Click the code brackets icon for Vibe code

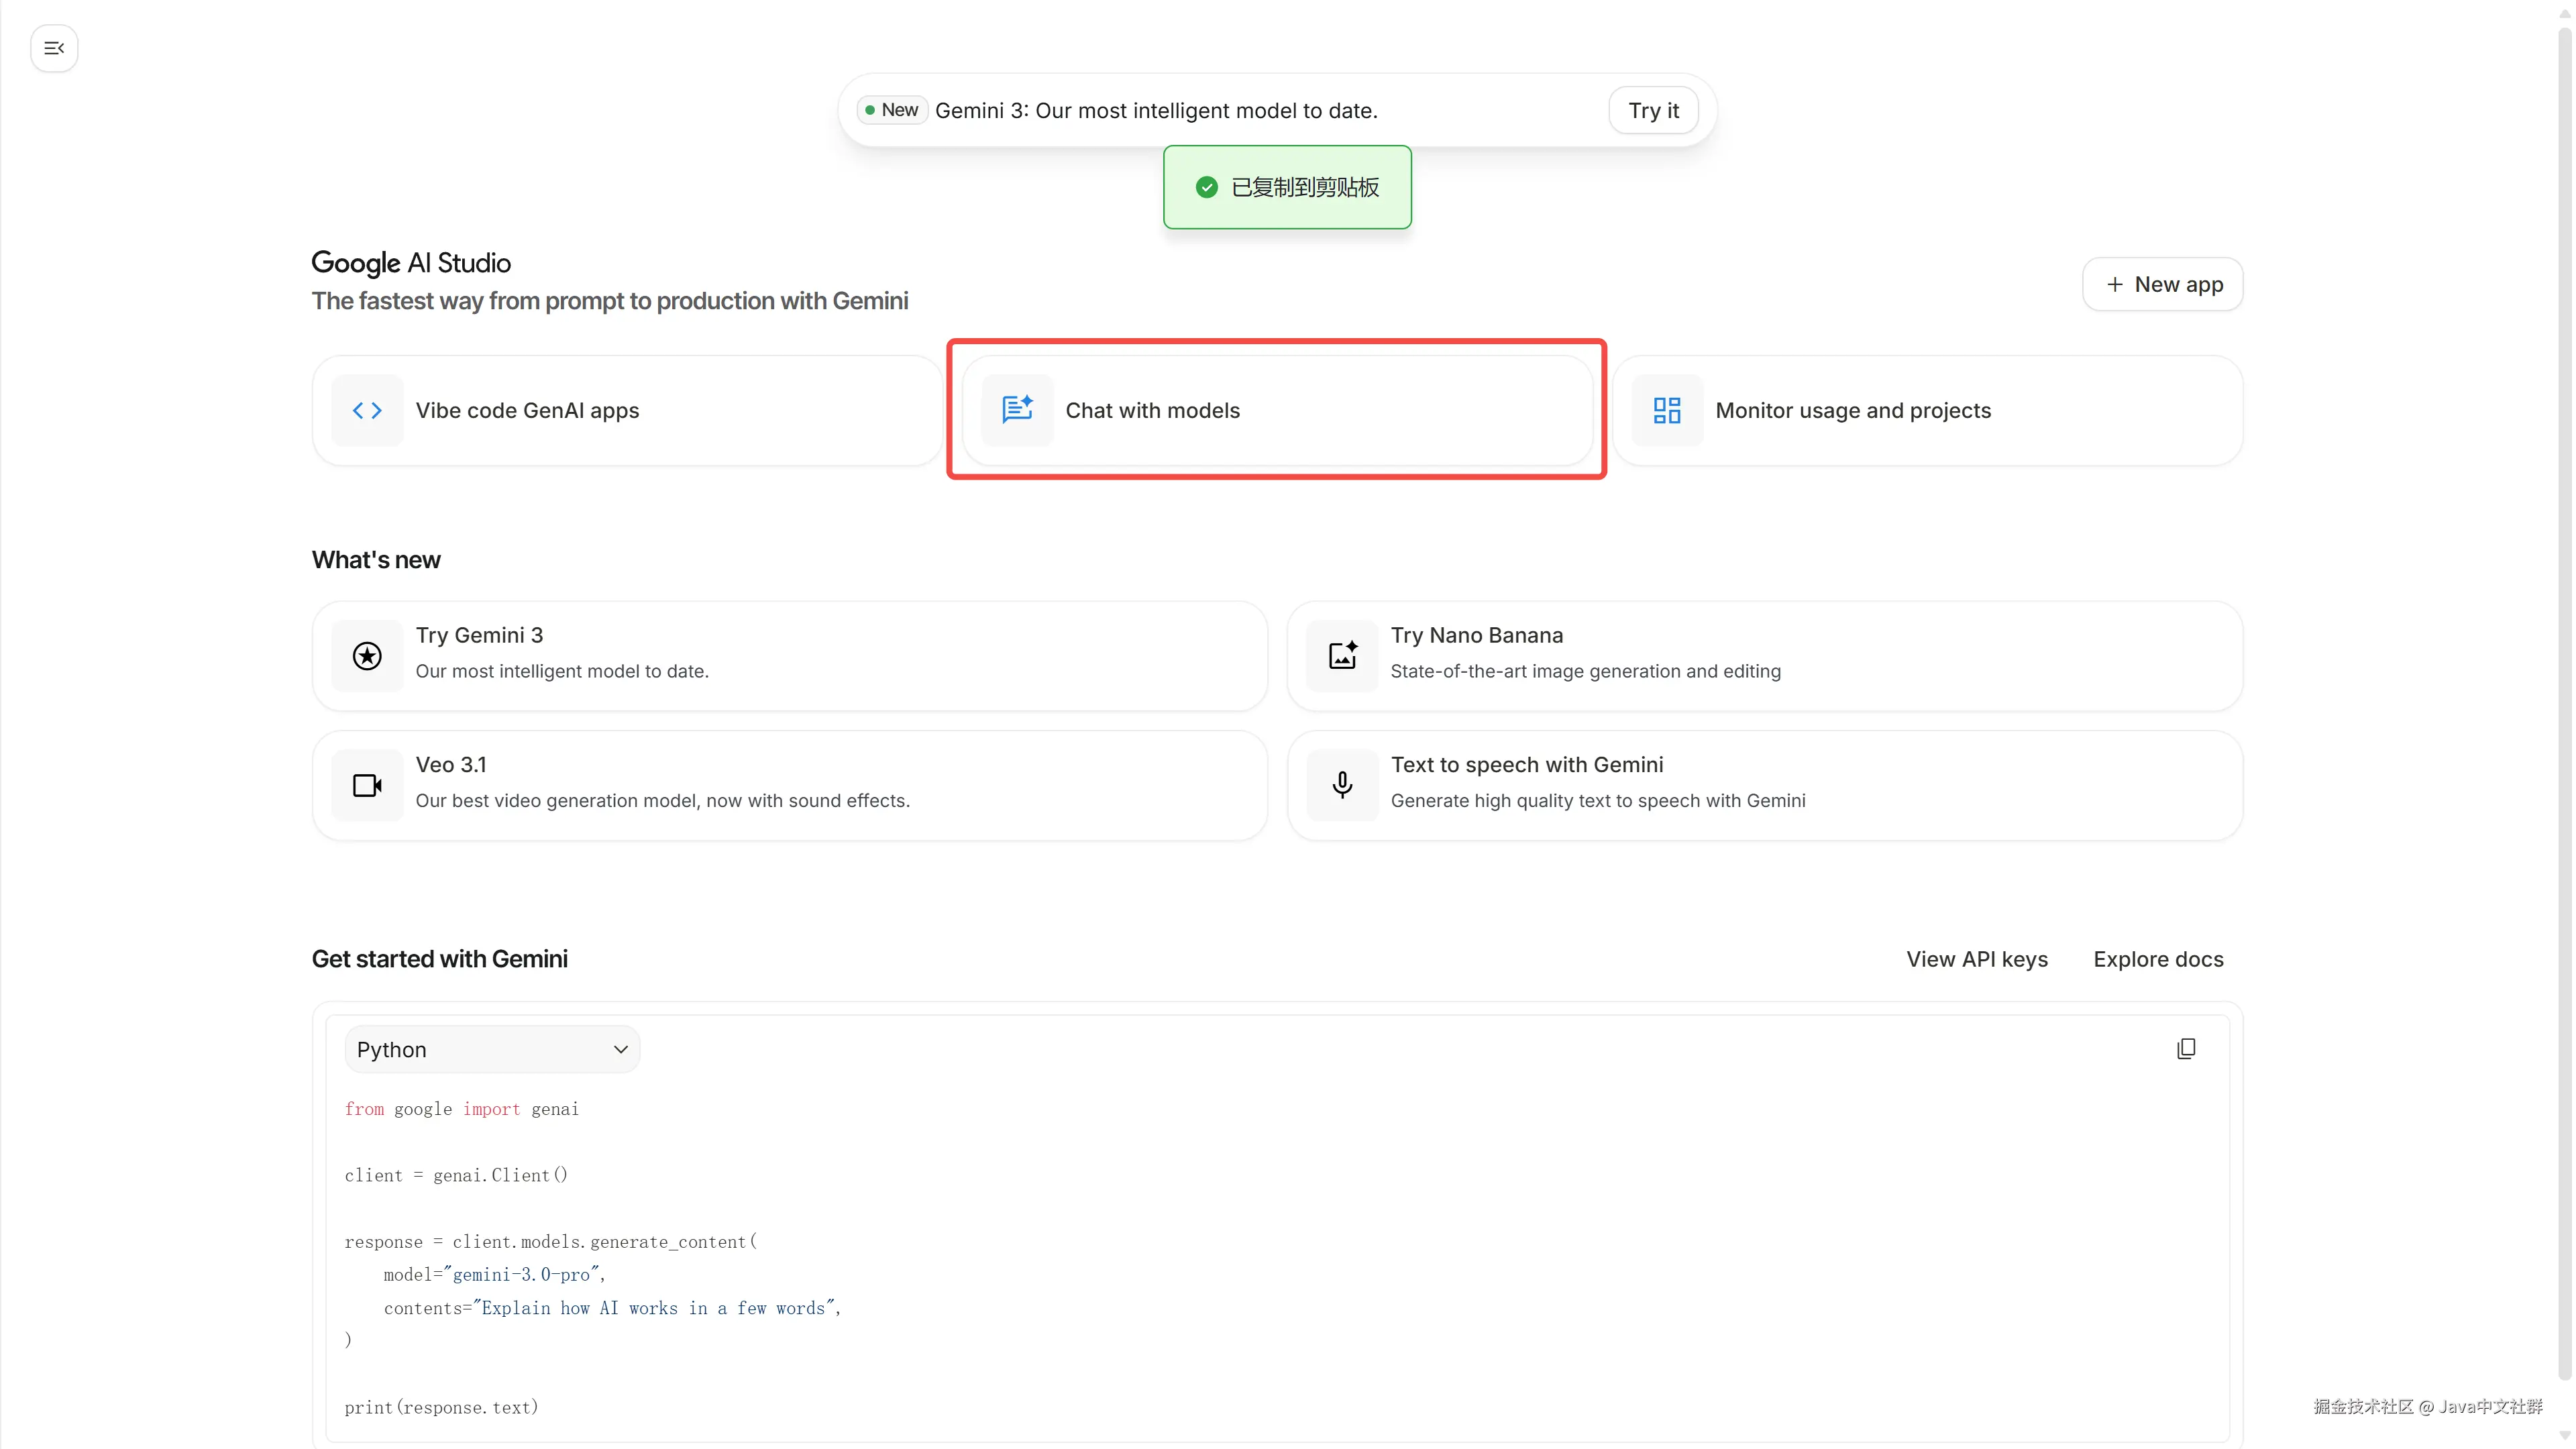pyautogui.click(x=367, y=410)
